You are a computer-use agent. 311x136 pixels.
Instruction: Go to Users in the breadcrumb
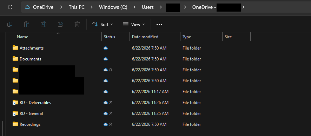click(148, 7)
